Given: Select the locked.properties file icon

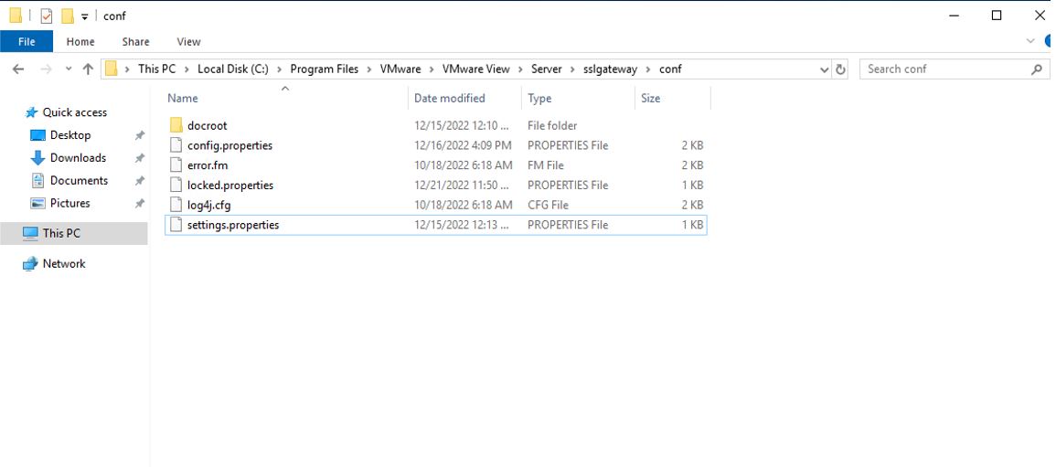Looking at the screenshot, I should [x=176, y=185].
